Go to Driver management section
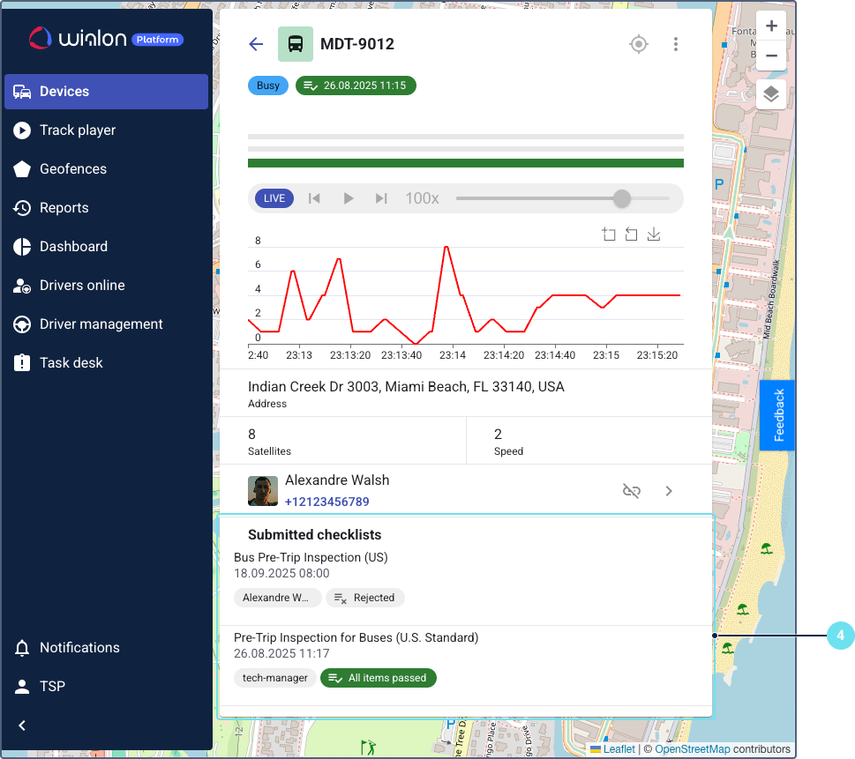This screenshot has width=855, height=759. click(101, 324)
